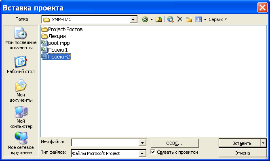This screenshot has height=161, width=270.
Task: Go back using the green arrow icon
Action: point(145,19)
